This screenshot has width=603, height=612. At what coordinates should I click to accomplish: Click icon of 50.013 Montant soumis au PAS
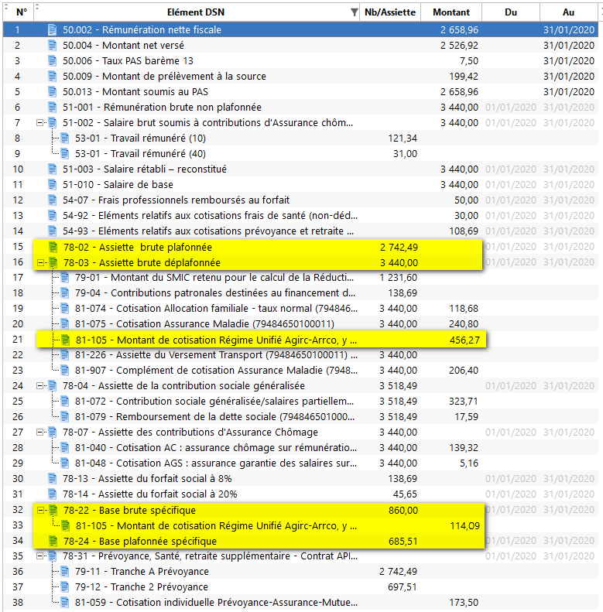[52, 92]
